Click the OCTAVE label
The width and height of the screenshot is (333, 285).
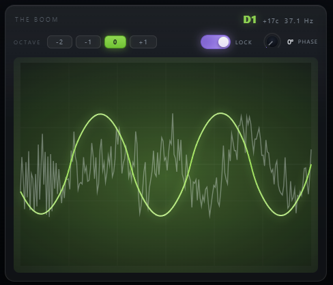27,42
